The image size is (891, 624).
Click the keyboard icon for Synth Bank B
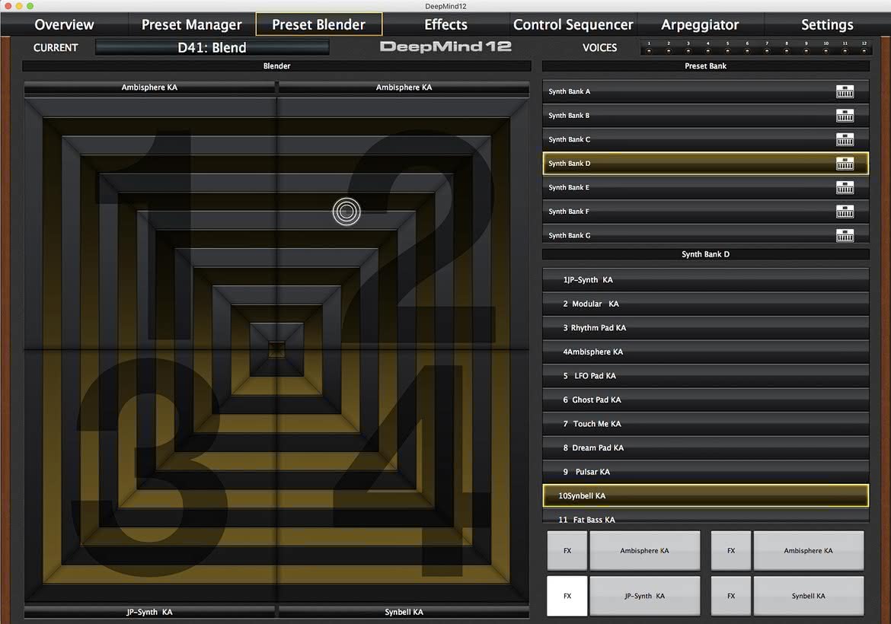click(x=845, y=115)
